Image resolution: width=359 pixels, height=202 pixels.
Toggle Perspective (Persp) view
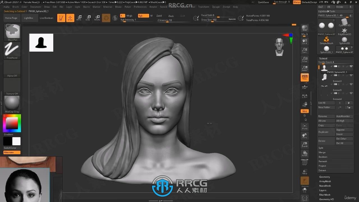[x=305, y=77]
